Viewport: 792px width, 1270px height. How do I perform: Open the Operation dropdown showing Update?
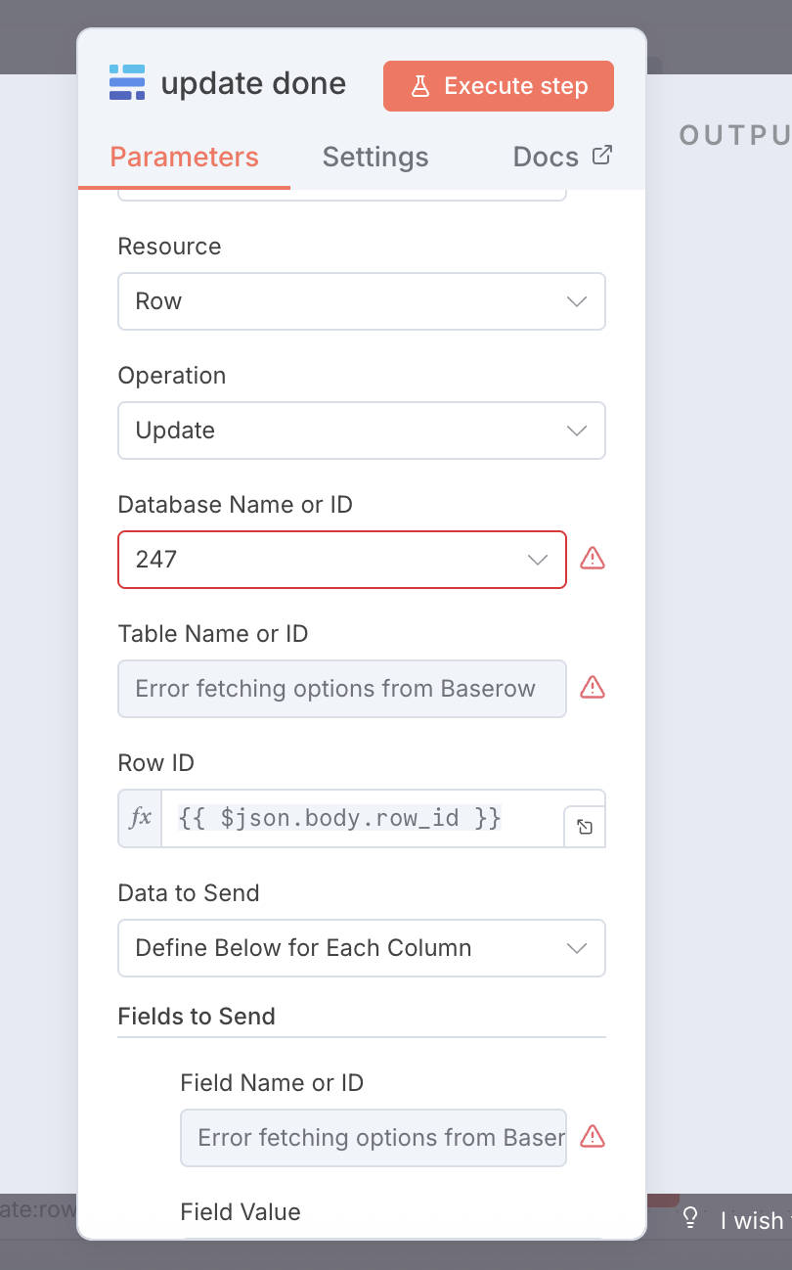tap(361, 431)
